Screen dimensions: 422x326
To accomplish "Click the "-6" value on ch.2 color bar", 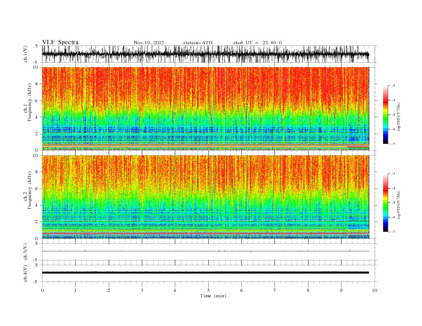I will tap(393, 217).
